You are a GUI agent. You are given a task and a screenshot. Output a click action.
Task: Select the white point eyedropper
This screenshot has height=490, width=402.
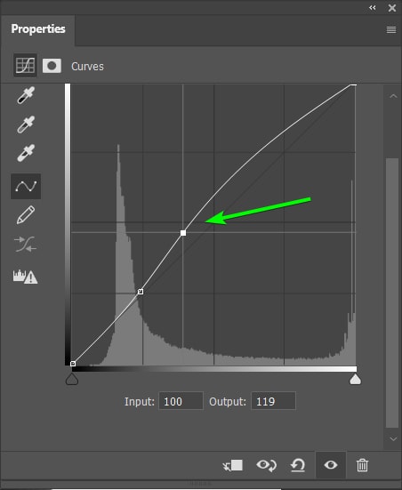pyautogui.click(x=26, y=153)
